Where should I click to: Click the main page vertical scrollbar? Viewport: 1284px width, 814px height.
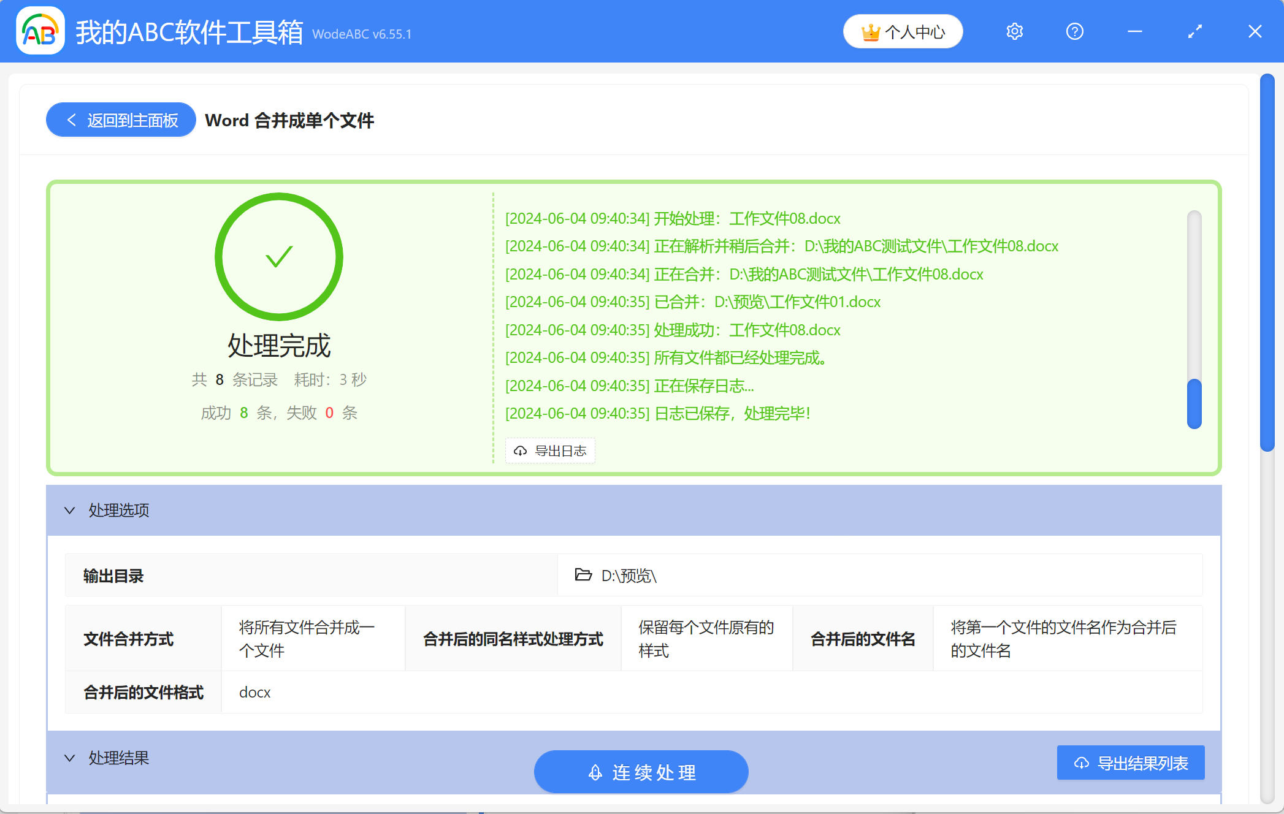[1267, 264]
